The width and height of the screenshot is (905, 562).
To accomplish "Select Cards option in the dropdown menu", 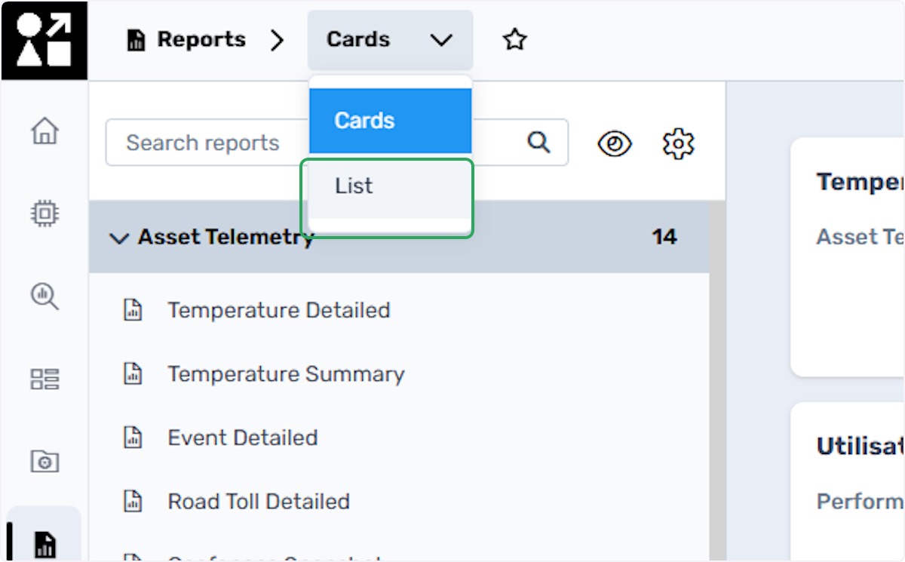I will [390, 121].
